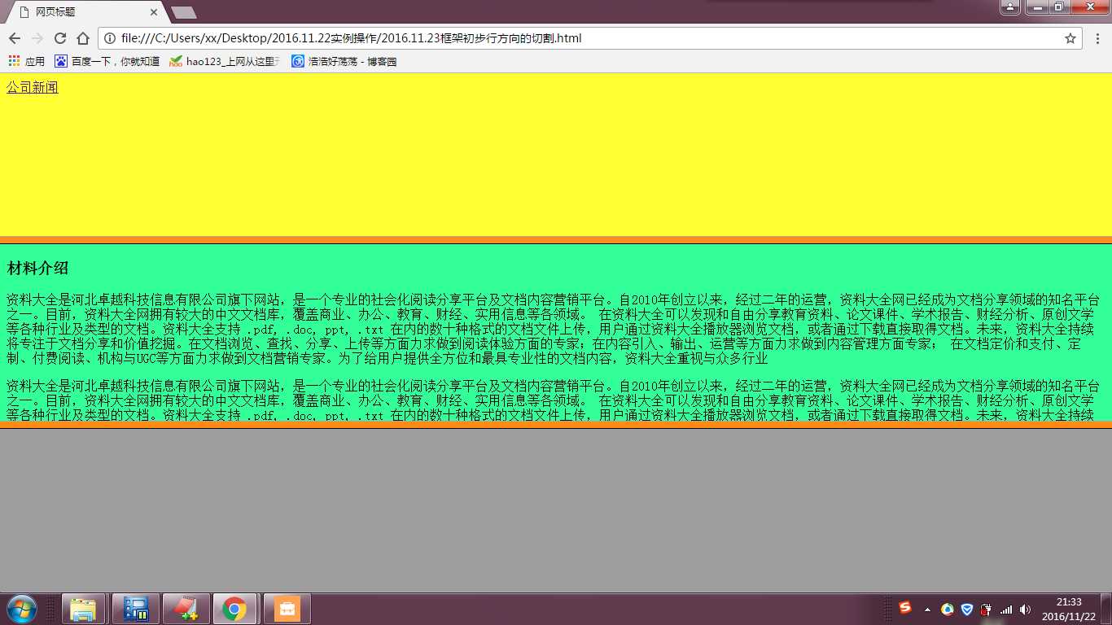This screenshot has height=625, width=1112.
Task: Open the Windows Start menu
Action: click(x=21, y=609)
